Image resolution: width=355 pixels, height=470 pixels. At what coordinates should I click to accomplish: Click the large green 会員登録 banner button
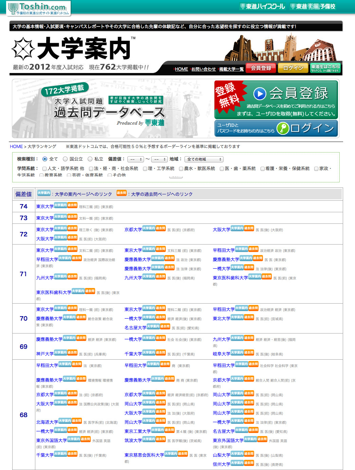(x=276, y=99)
